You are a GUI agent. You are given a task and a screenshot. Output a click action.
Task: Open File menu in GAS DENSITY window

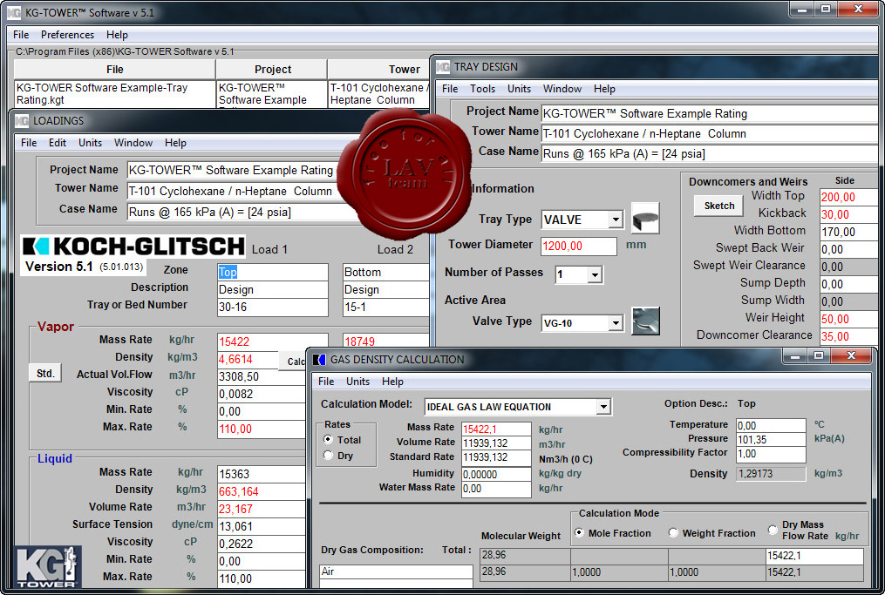click(x=326, y=382)
